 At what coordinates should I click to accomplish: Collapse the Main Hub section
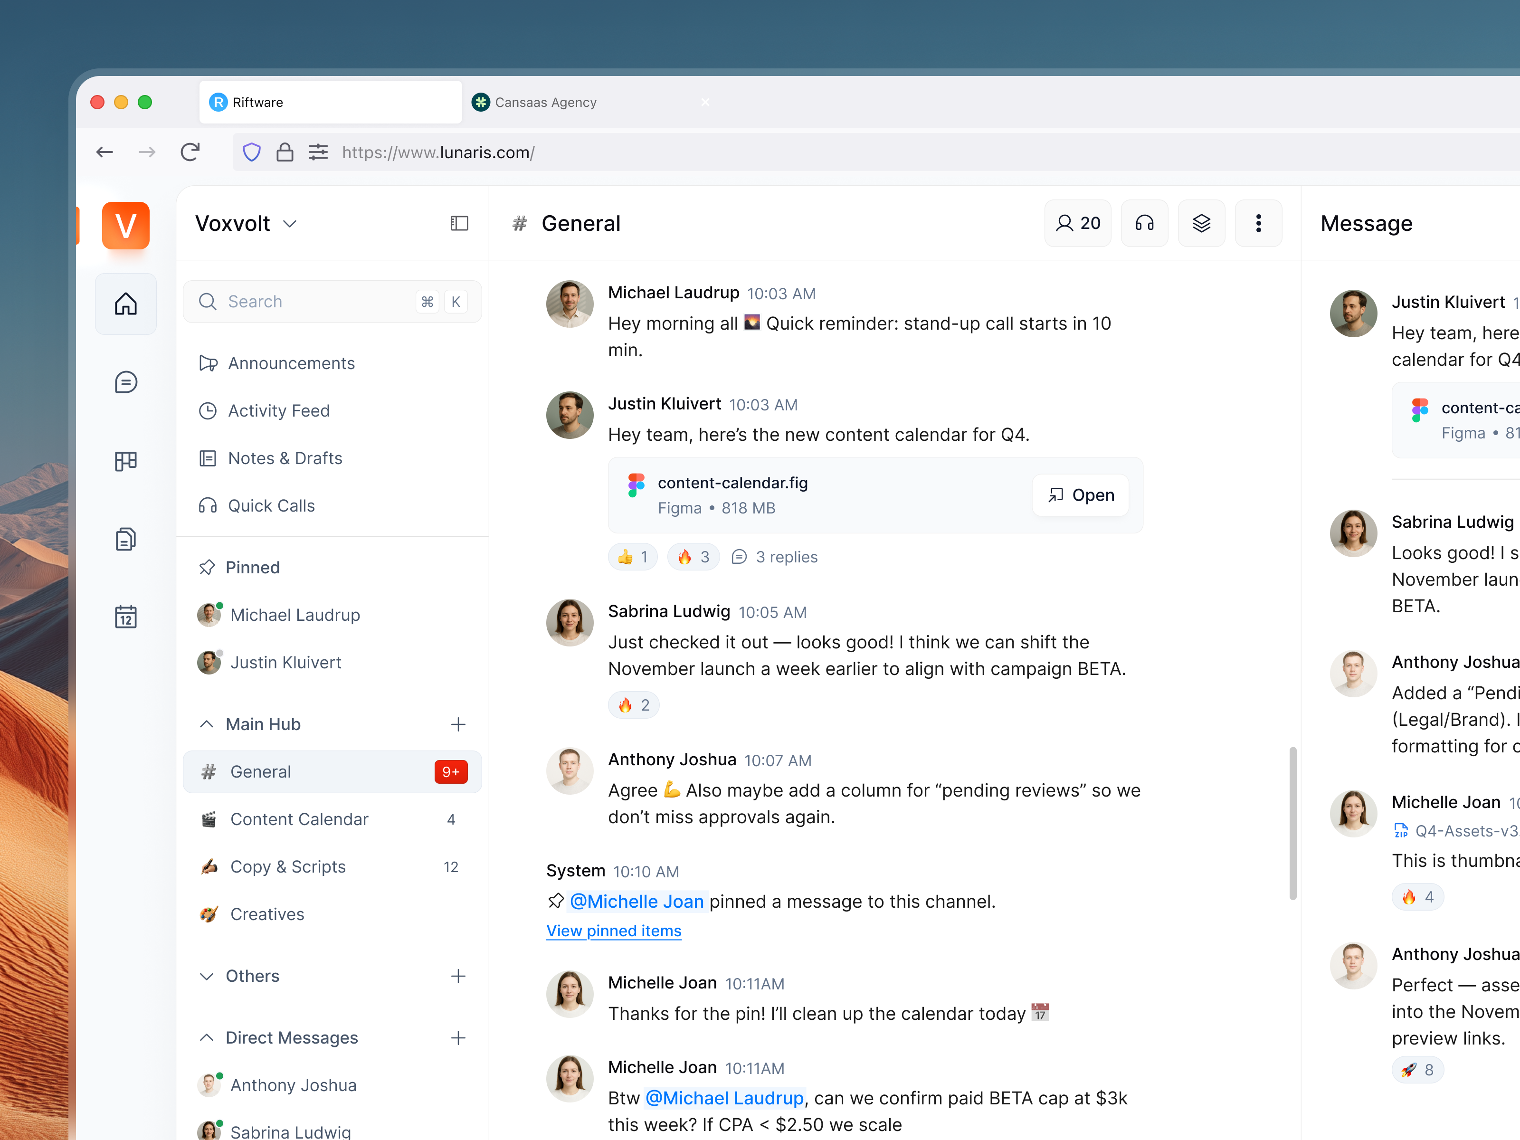click(206, 723)
